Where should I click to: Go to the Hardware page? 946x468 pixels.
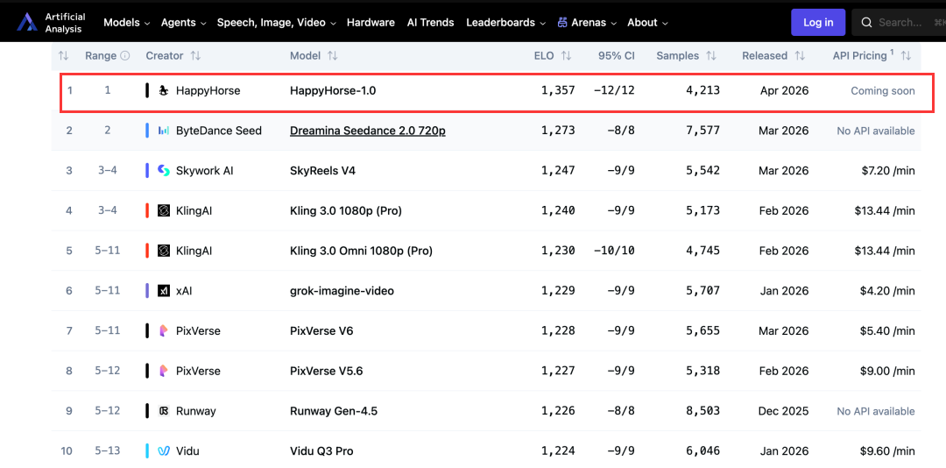(x=371, y=23)
